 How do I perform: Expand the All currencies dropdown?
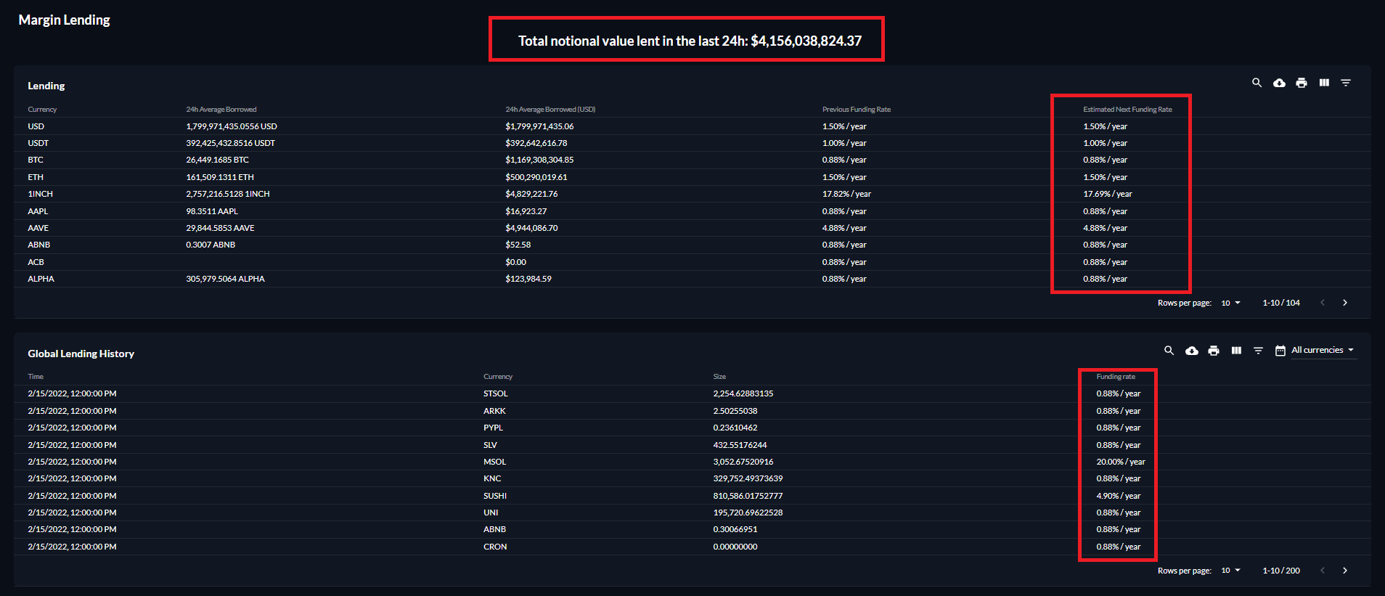pyautogui.click(x=1323, y=351)
